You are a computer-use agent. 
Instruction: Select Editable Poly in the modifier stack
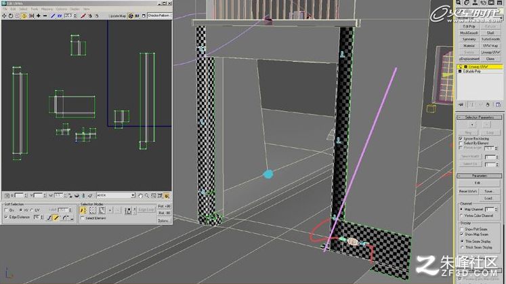click(480, 71)
